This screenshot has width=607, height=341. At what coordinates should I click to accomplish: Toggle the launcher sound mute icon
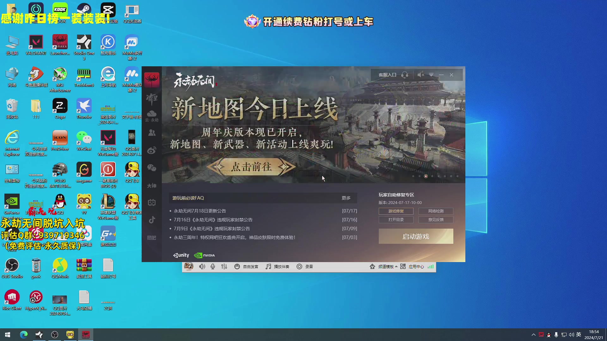420,75
